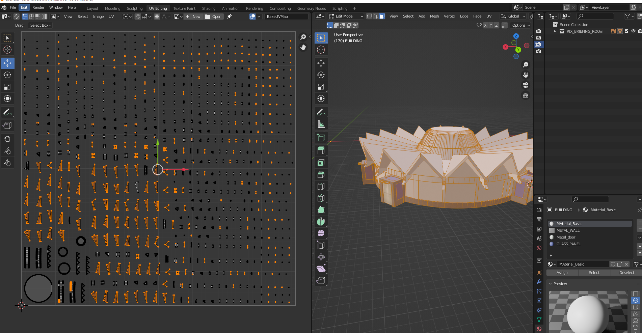This screenshot has width=642, height=333.
Task: Hide RIX_BRIEFING_ROOm with the eye icon
Action: coord(633,31)
